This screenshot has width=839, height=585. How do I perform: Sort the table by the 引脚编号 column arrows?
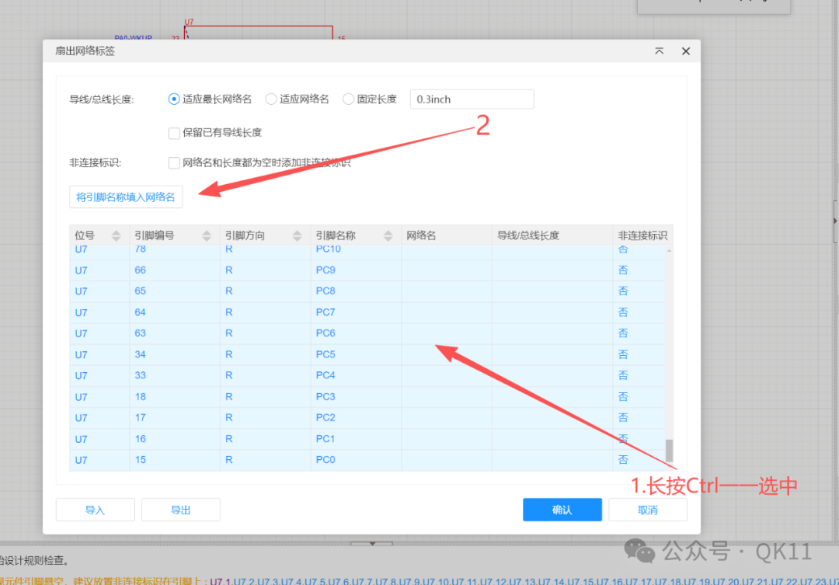click(207, 235)
